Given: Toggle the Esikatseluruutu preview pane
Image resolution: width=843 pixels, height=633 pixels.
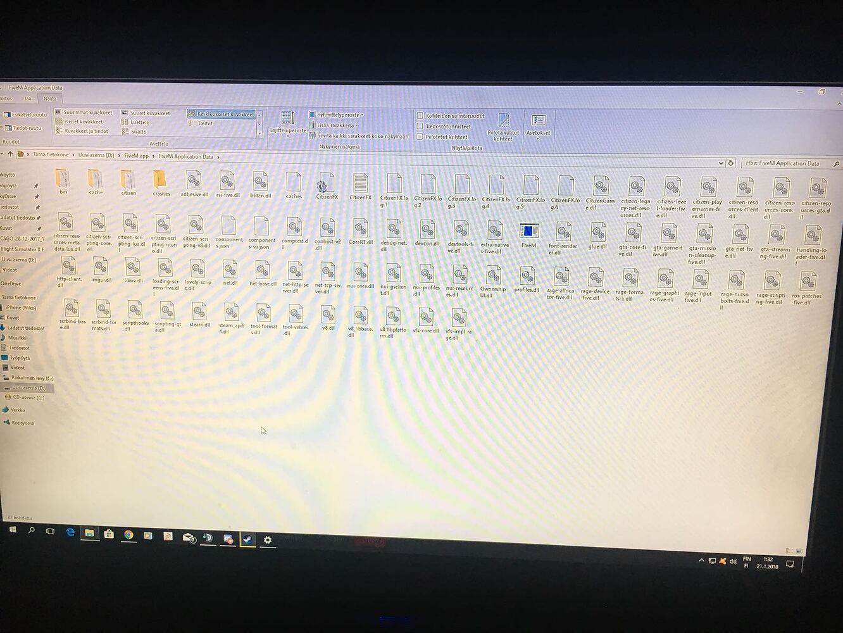Looking at the screenshot, I should pyautogui.click(x=25, y=115).
